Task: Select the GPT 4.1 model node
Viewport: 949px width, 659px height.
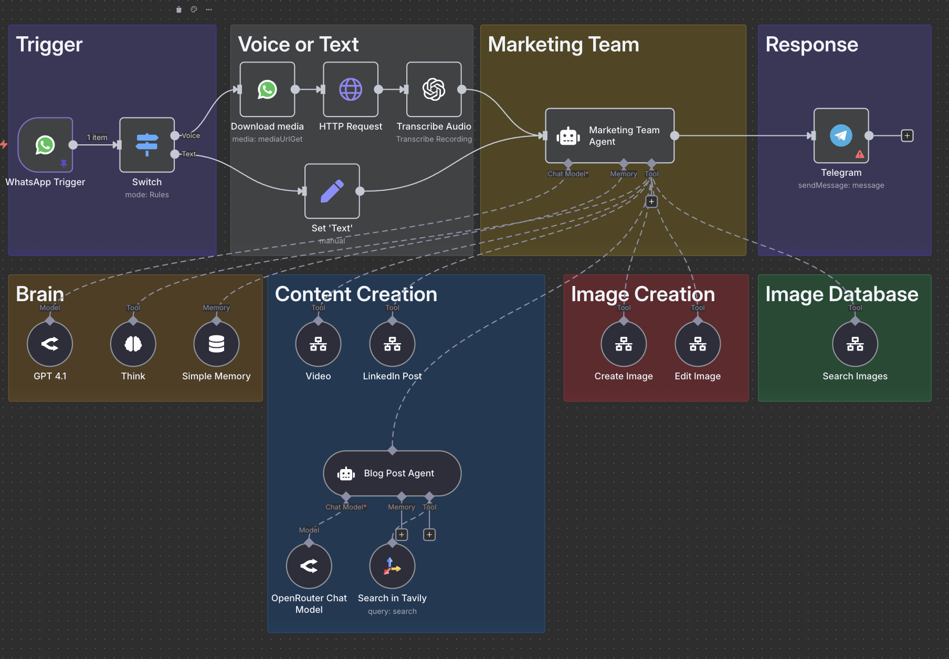Action: pos(50,344)
